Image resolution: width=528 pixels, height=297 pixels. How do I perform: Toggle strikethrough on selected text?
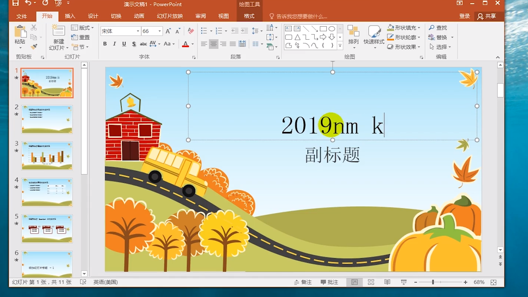(133, 44)
